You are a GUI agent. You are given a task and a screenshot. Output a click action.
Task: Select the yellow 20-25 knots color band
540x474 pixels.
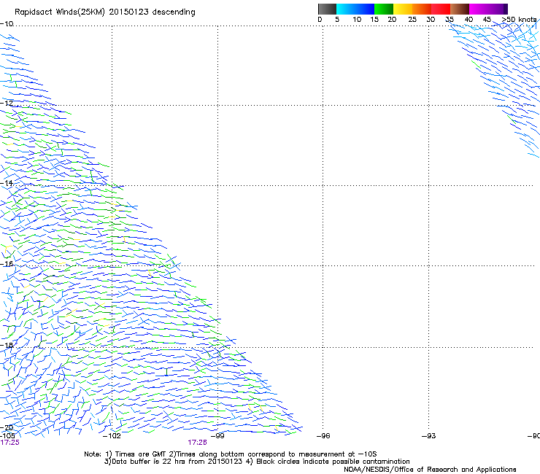[x=403, y=9]
